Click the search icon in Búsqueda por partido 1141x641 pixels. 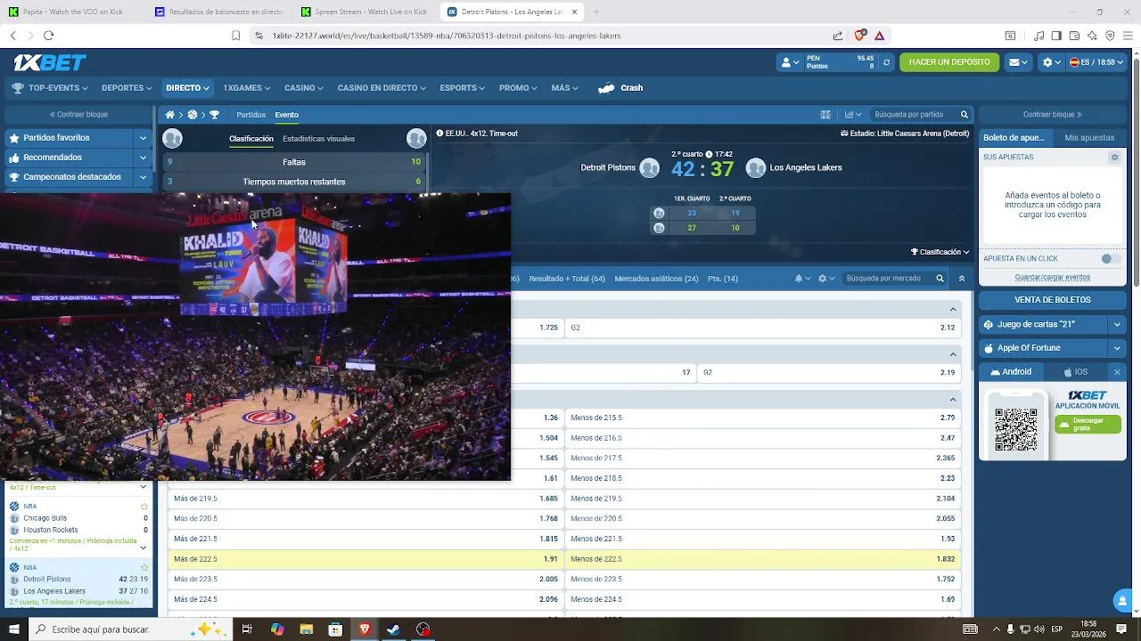click(964, 115)
